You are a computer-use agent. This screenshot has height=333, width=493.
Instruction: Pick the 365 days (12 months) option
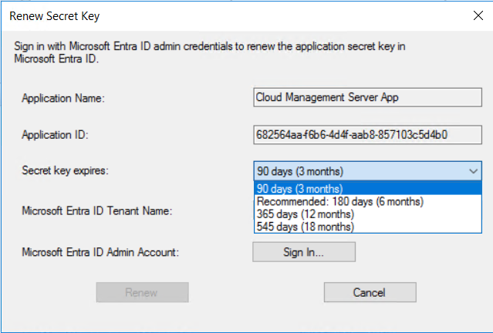[x=367, y=214]
